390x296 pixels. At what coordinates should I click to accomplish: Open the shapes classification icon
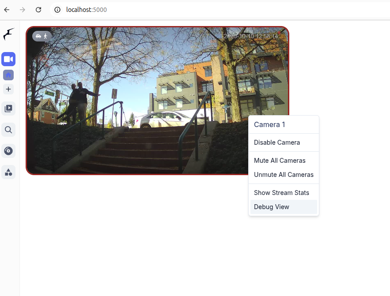(8, 172)
